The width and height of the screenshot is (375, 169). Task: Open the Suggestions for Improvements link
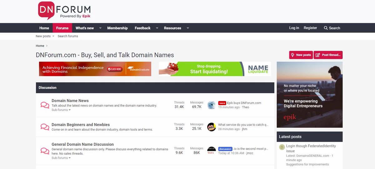click(307, 164)
